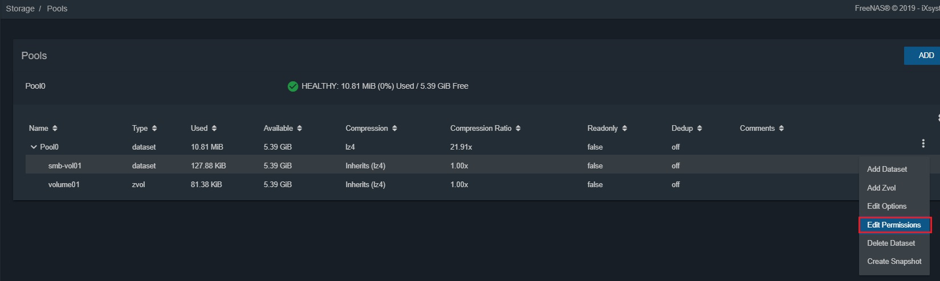Click Create Snapshot menu entry
Image resolution: width=940 pixels, height=281 pixels.
click(x=894, y=262)
